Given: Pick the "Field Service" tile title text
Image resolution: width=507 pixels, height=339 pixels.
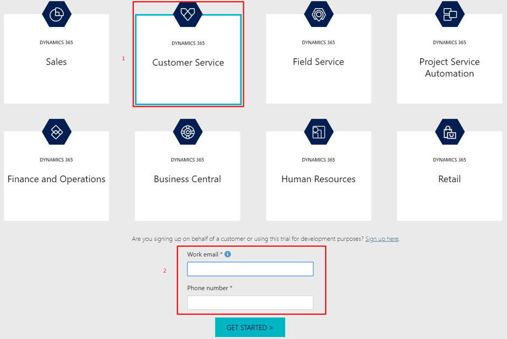Looking at the screenshot, I should coord(319,62).
